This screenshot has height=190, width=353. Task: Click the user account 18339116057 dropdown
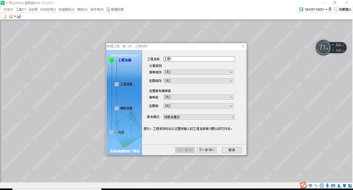click(313, 9)
